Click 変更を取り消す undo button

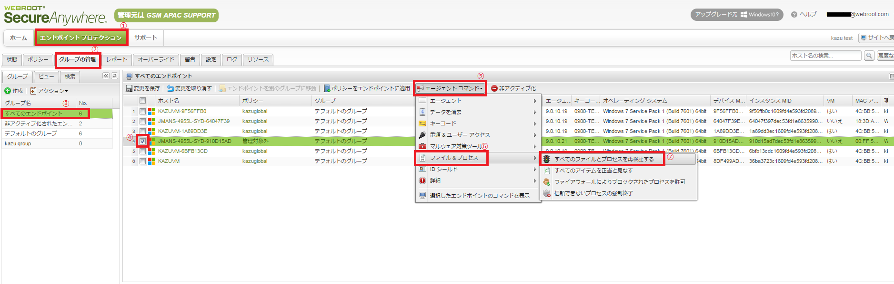click(x=189, y=88)
